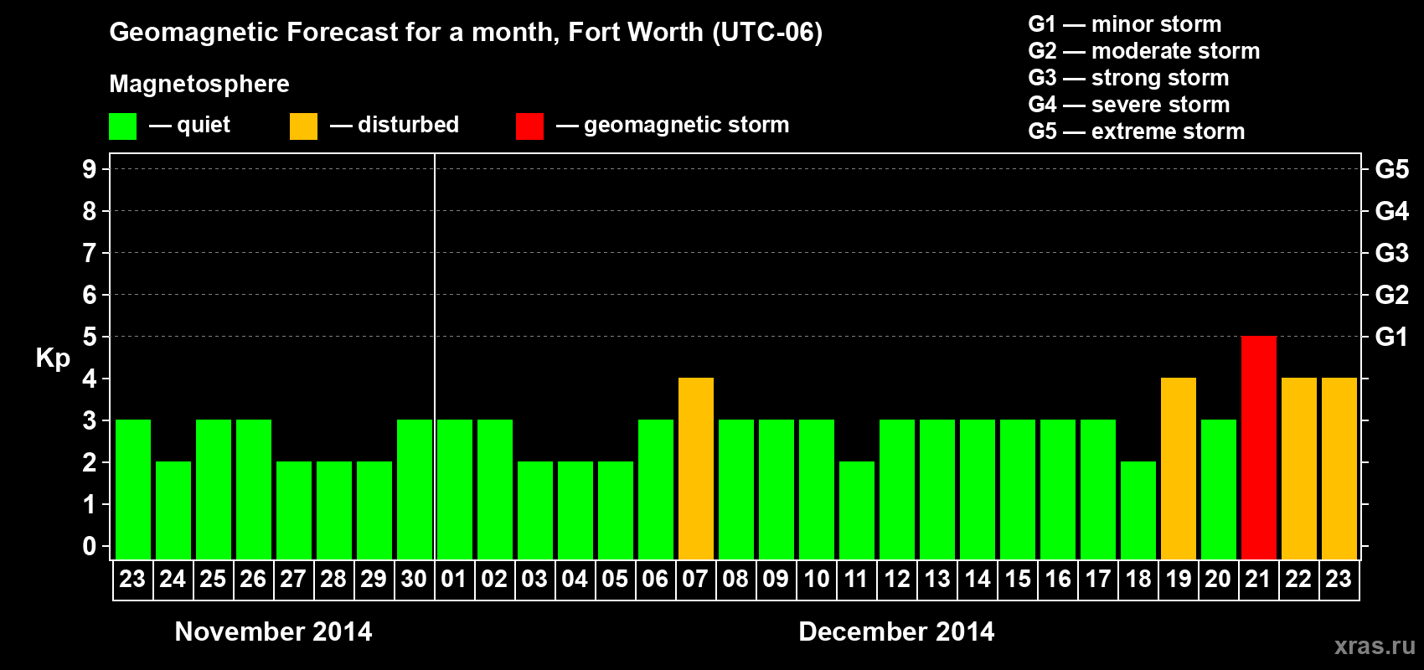Click the G3 label on the right axis
The image size is (1424, 670).
[x=1392, y=253]
